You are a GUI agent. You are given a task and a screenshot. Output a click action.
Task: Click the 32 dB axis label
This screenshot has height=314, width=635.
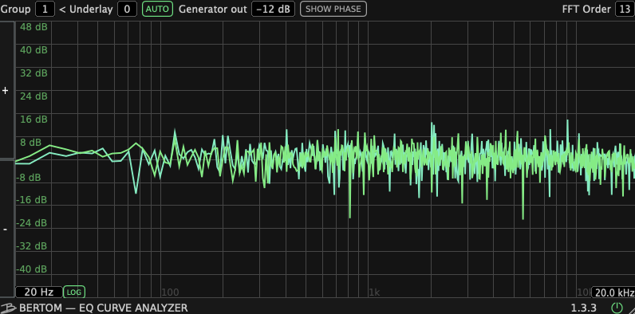click(34, 73)
